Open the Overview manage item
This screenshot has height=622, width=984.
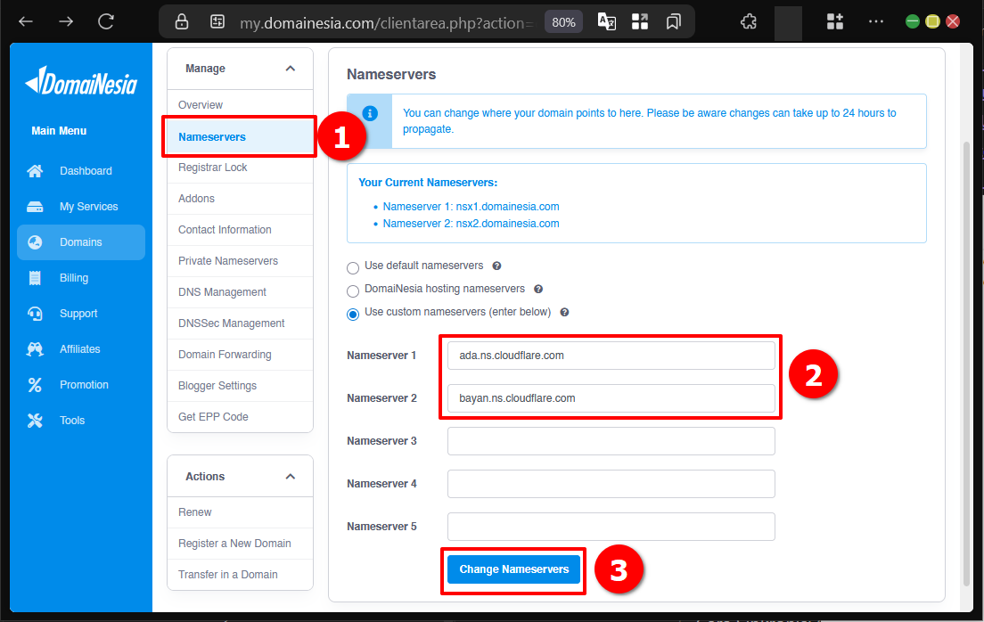pyautogui.click(x=240, y=105)
